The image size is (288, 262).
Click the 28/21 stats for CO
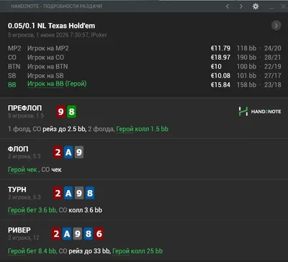[x=273, y=58]
